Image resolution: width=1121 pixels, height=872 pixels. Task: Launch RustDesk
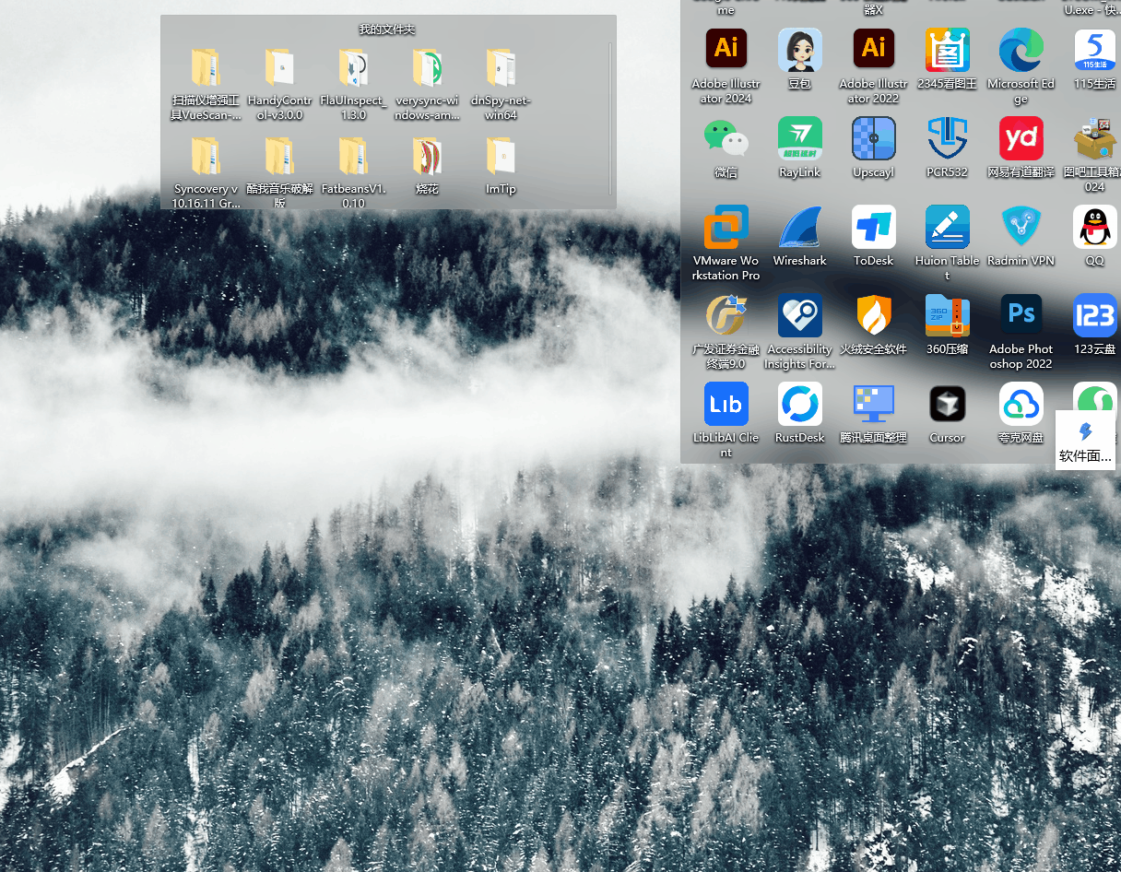[800, 413]
